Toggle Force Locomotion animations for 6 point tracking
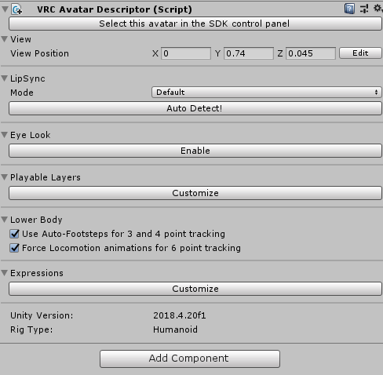Viewport: 383px width, 375px height. tap(14, 248)
